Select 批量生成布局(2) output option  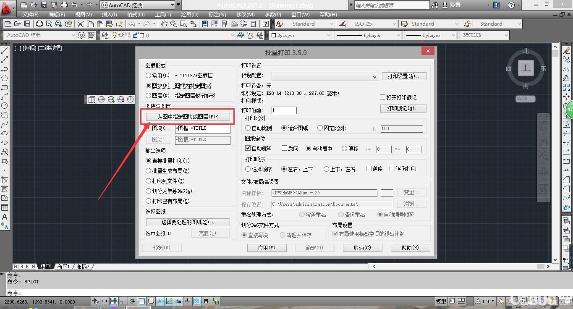click(x=148, y=171)
